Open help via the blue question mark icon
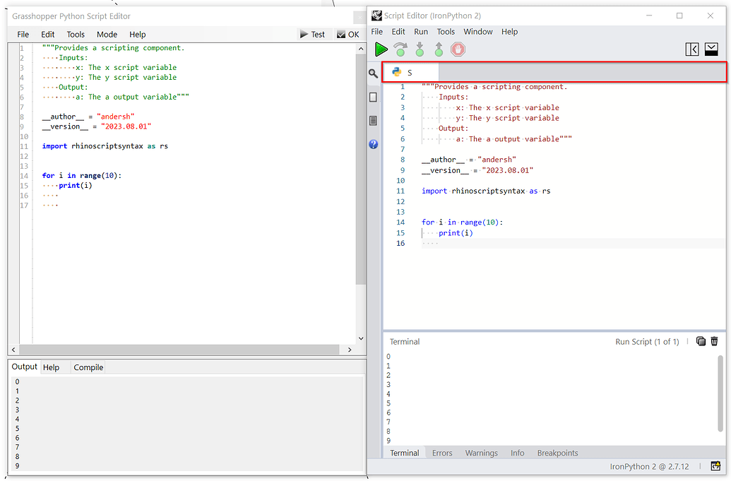 coord(373,144)
